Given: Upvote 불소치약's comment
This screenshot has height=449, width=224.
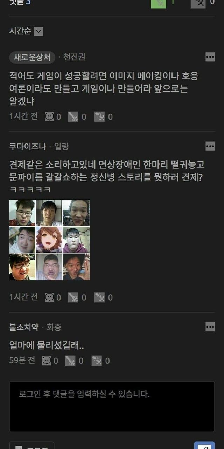Looking at the screenshot, I should [70, 361].
